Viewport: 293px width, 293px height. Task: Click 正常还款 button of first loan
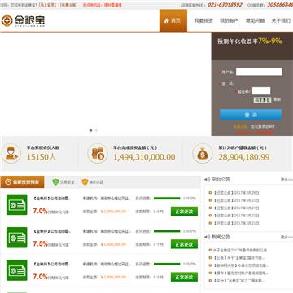coord(184,212)
